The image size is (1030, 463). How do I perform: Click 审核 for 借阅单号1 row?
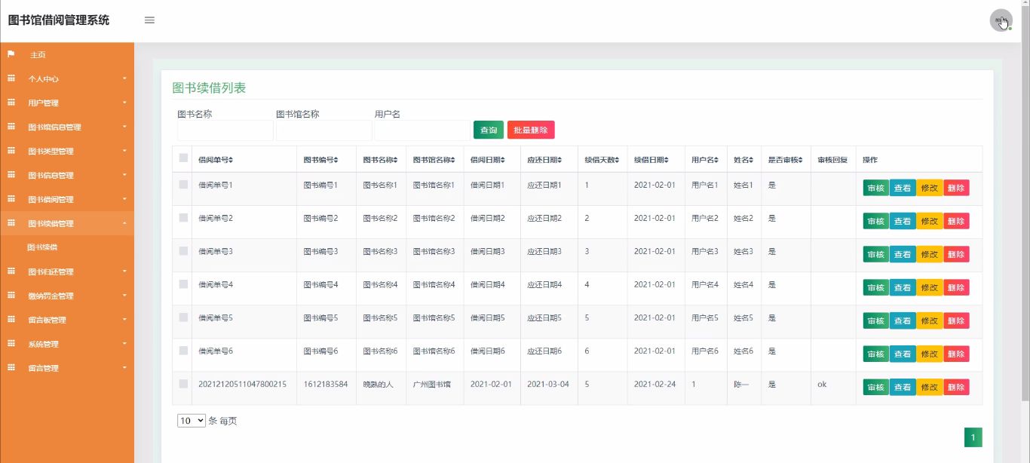(x=876, y=188)
